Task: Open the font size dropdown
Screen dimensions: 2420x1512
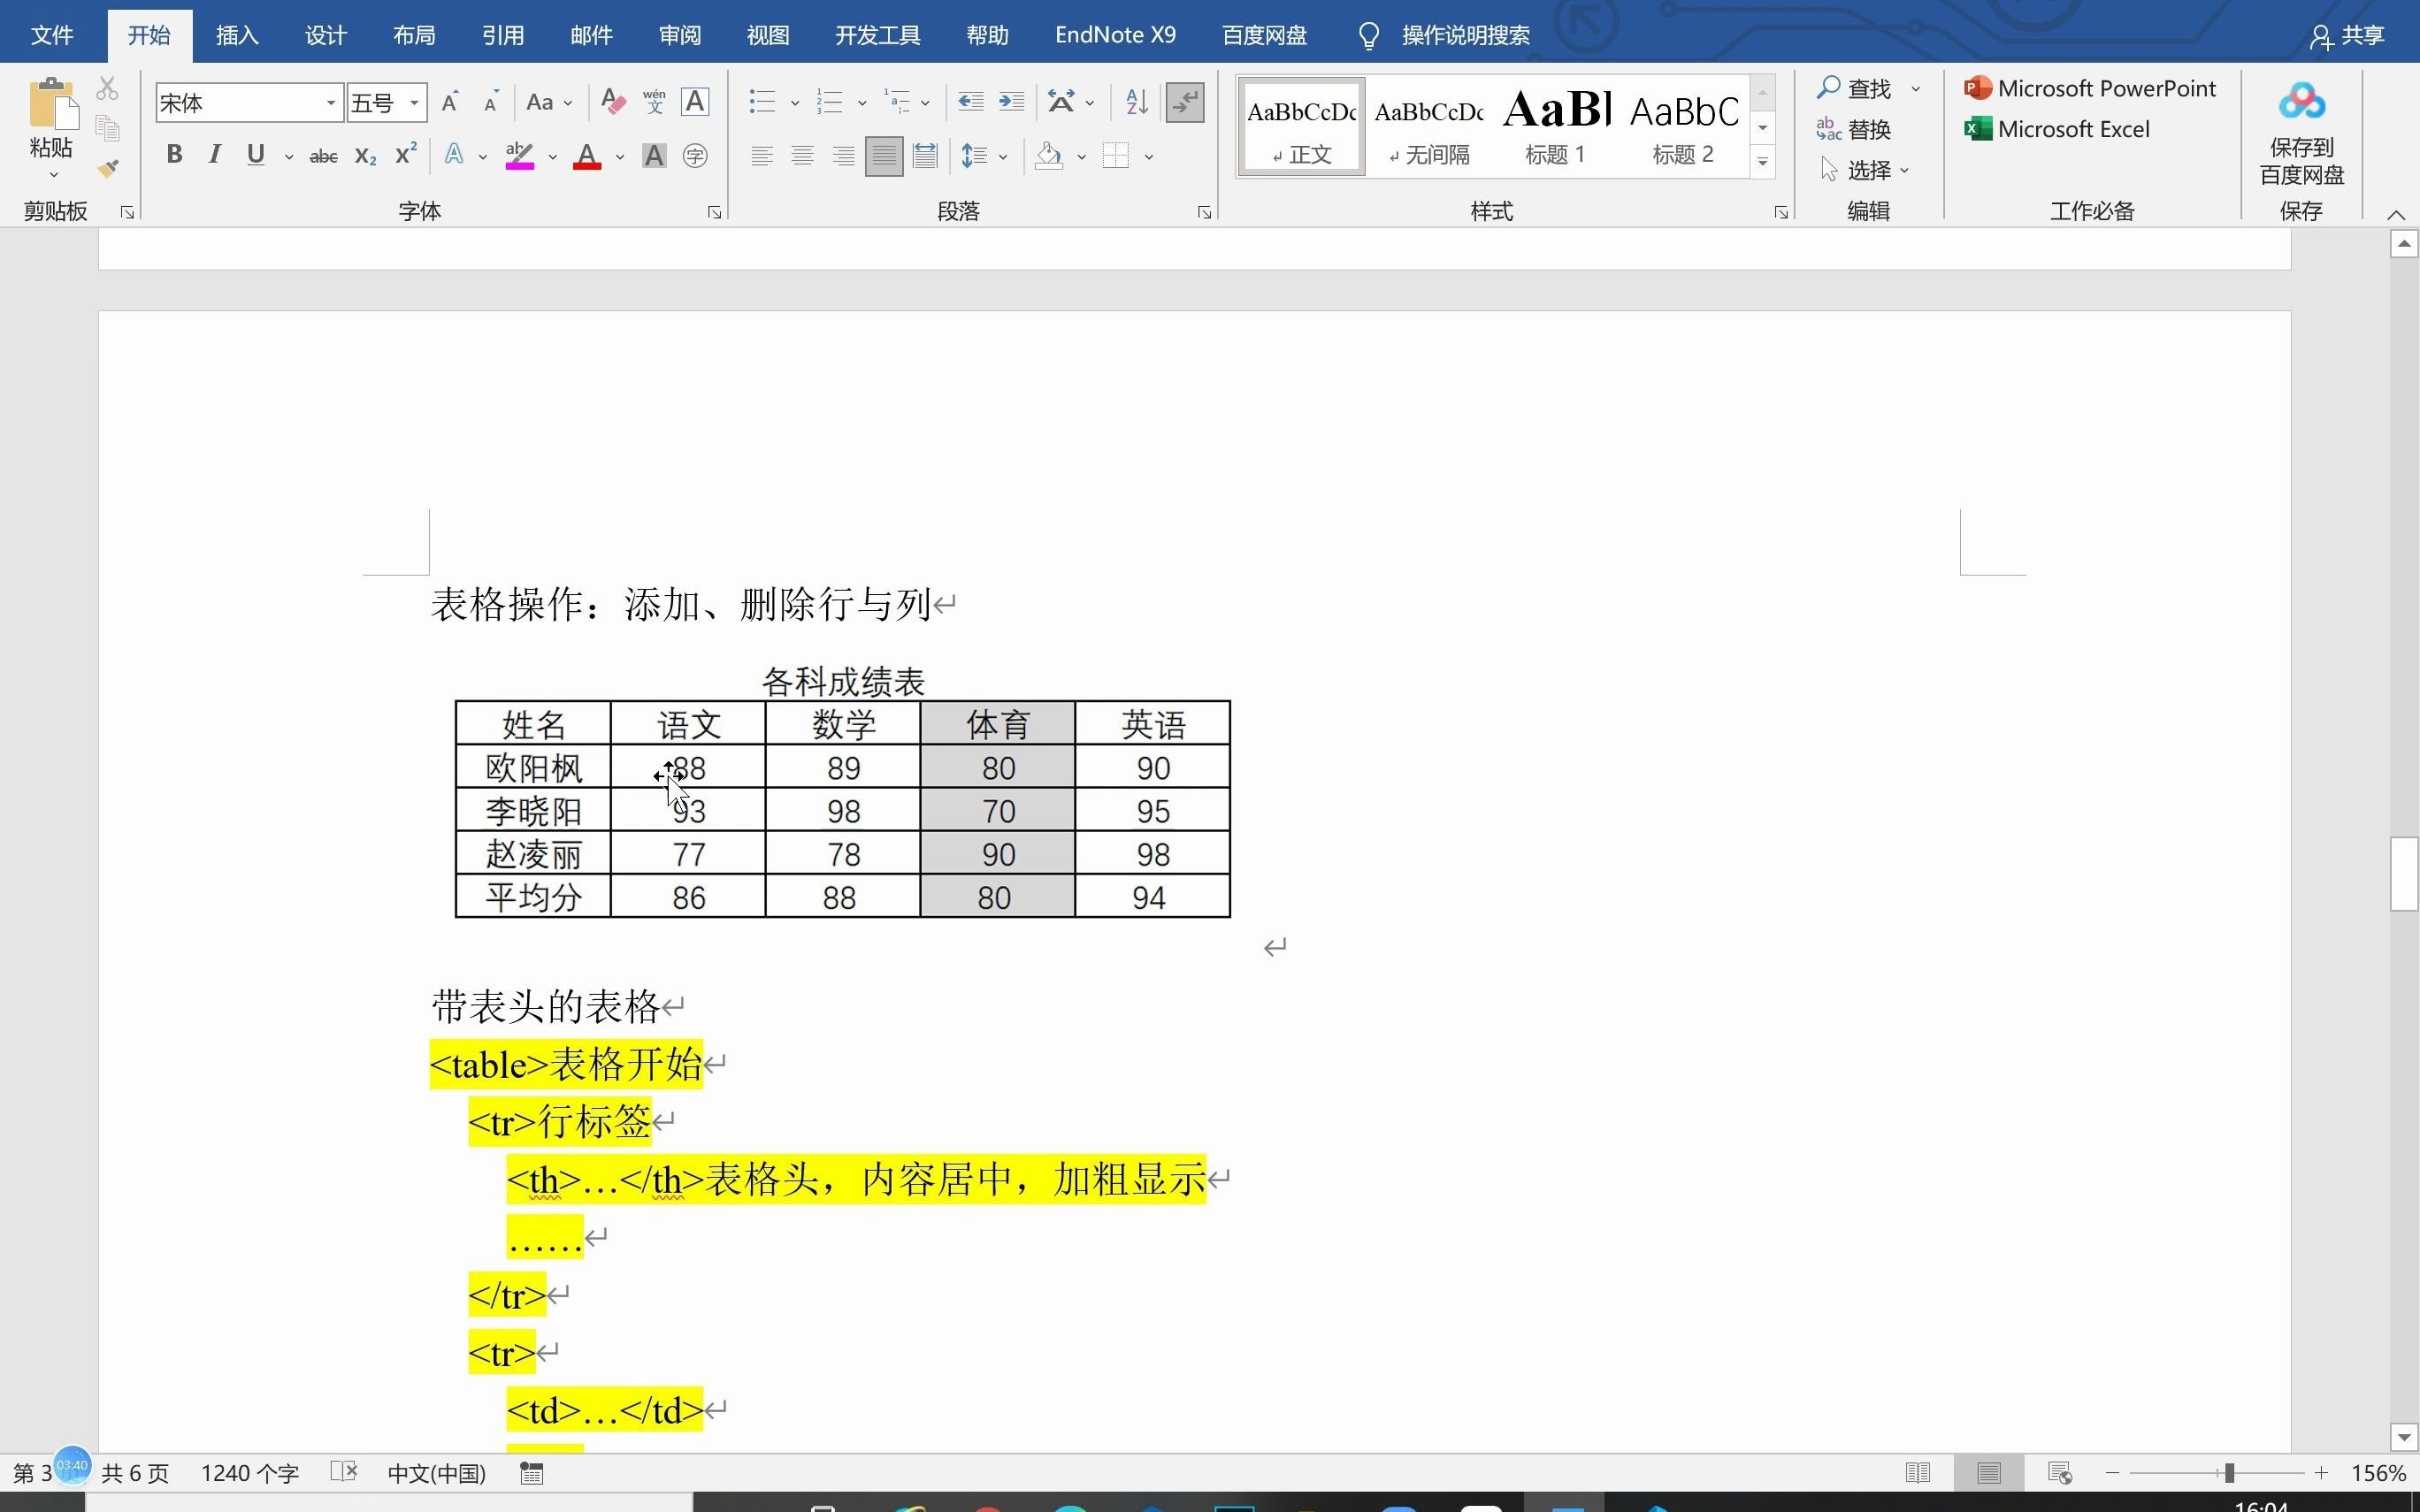Action: click(x=414, y=102)
